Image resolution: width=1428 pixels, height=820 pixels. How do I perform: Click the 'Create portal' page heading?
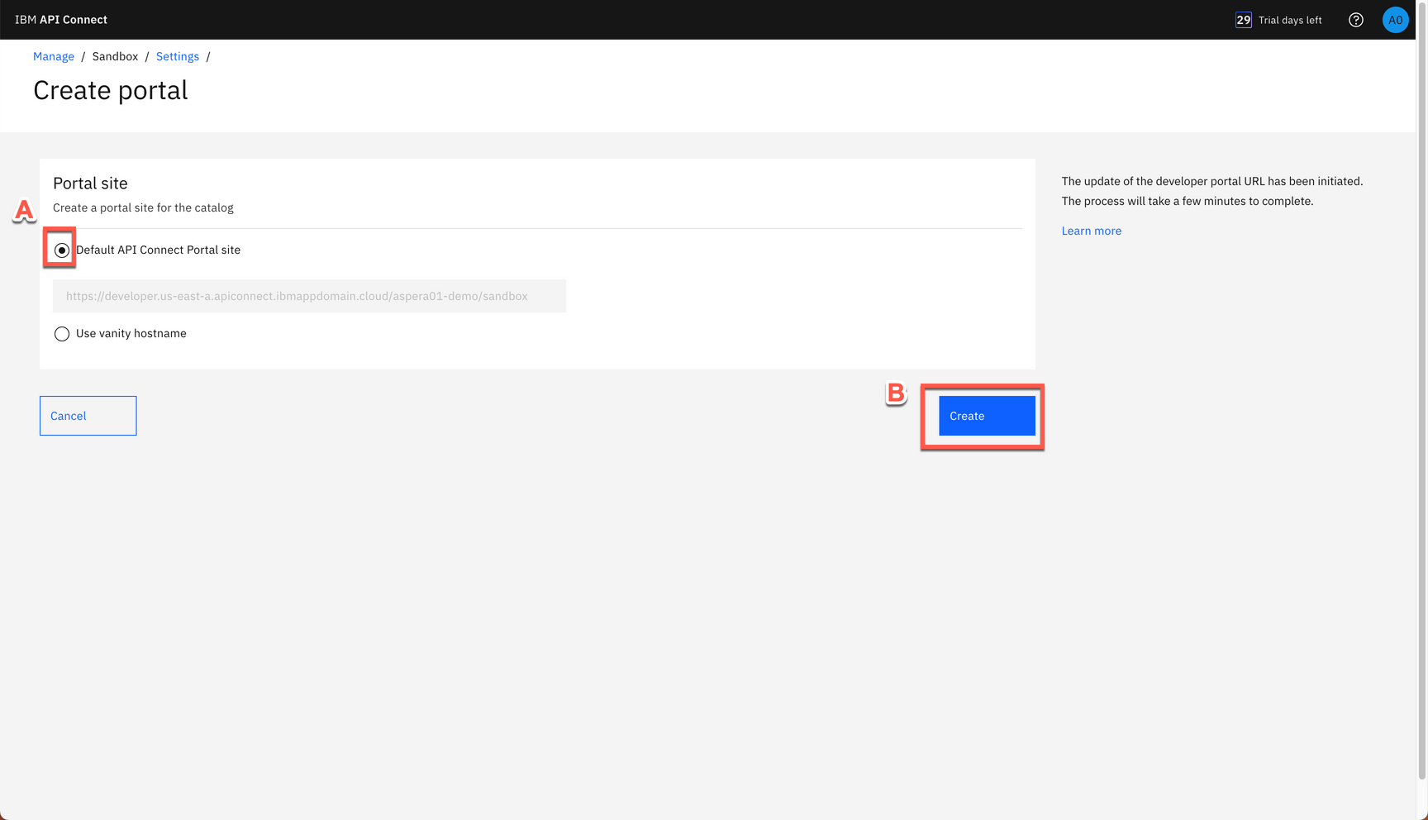tap(111, 90)
